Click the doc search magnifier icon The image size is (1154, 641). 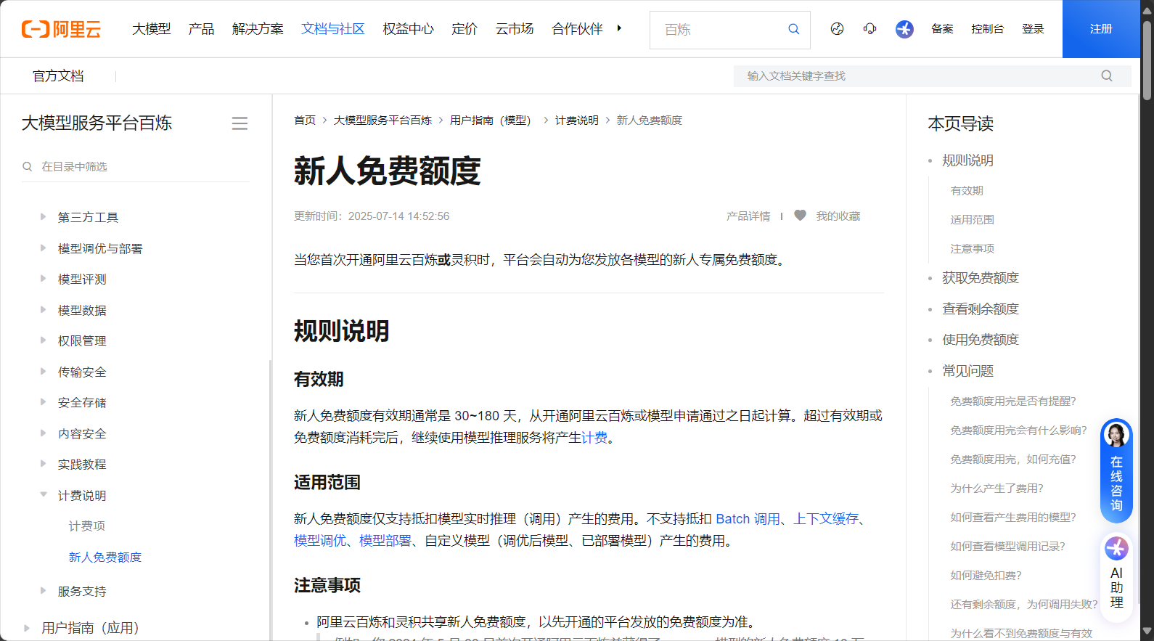pos(1107,75)
